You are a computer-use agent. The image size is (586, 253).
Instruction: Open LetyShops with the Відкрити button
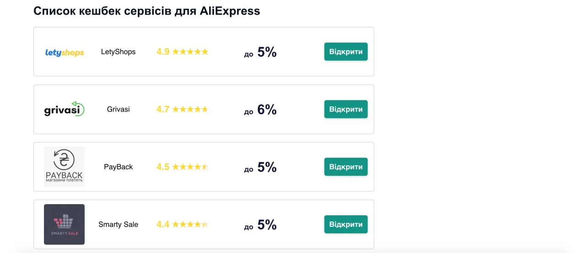click(346, 52)
